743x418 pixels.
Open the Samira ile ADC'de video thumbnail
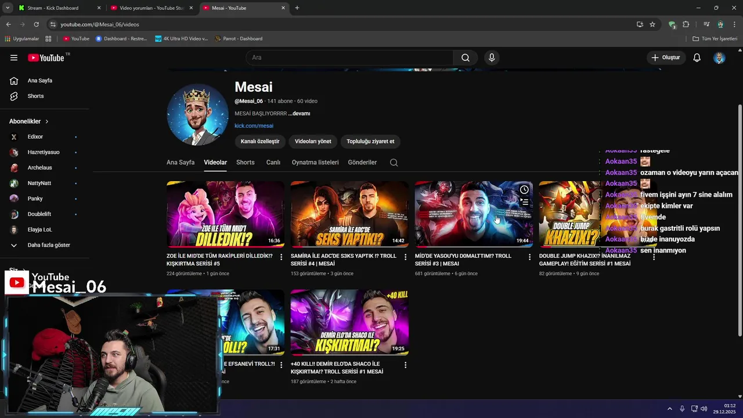(x=349, y=214)
